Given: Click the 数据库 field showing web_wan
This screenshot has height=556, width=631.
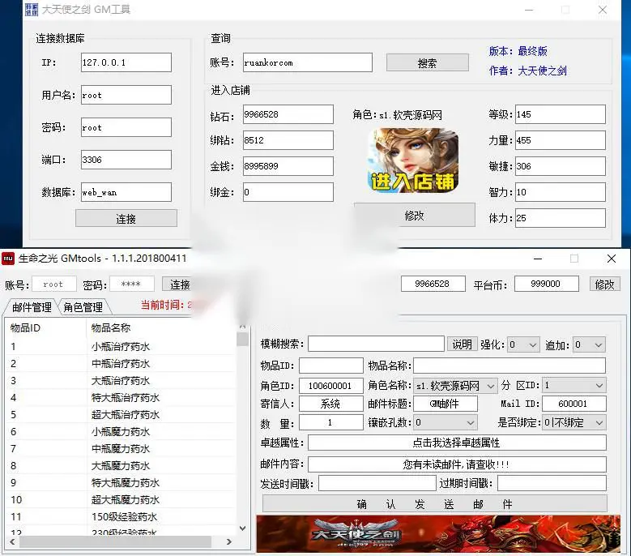Looking at the screenshot, I should coord(126,192).
